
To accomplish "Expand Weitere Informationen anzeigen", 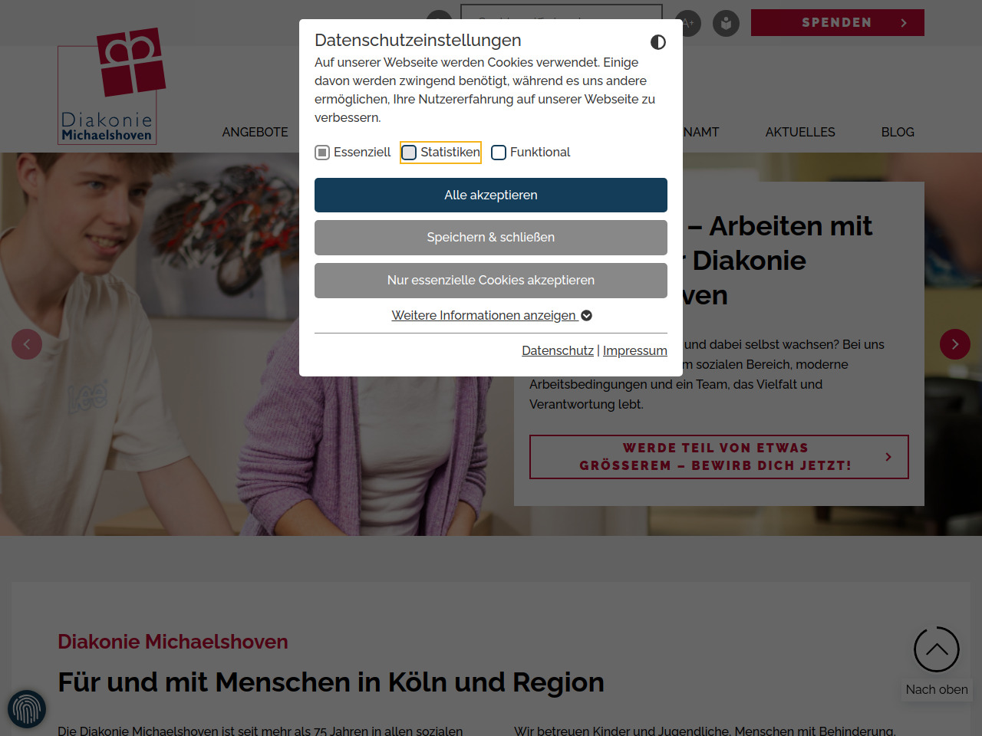I will [x=491, y=316].
